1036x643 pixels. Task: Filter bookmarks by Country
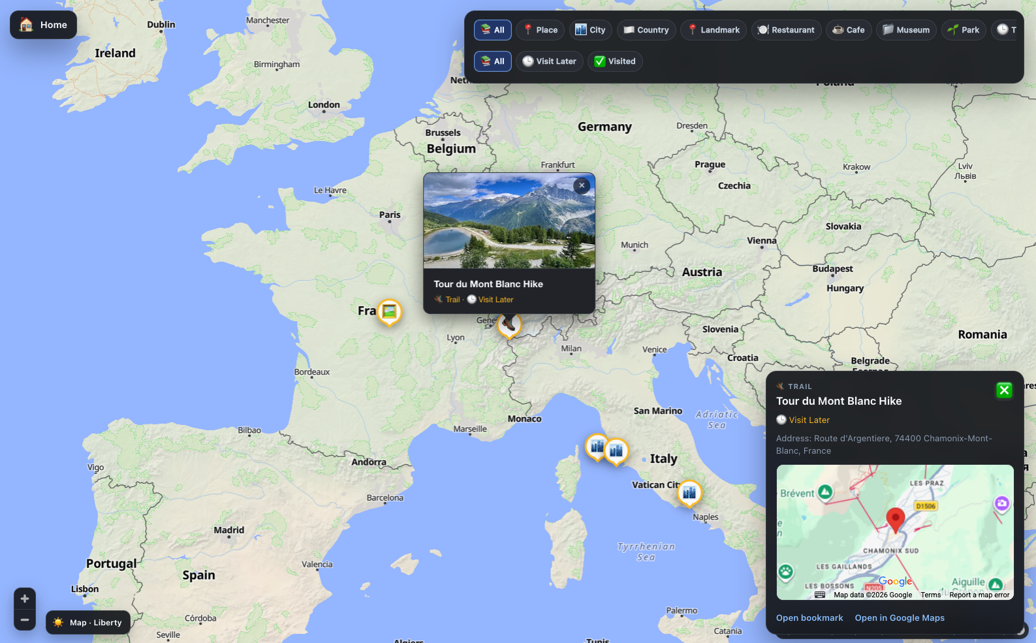pos(646,30)
